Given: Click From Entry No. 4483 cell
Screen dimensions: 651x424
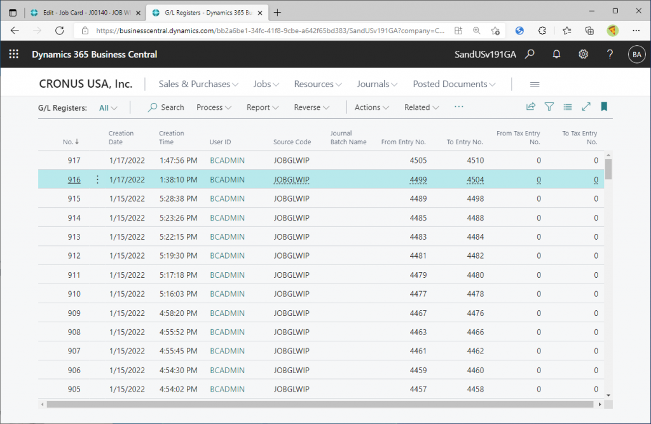Looking at the screenshot, I should click(418, 236).
